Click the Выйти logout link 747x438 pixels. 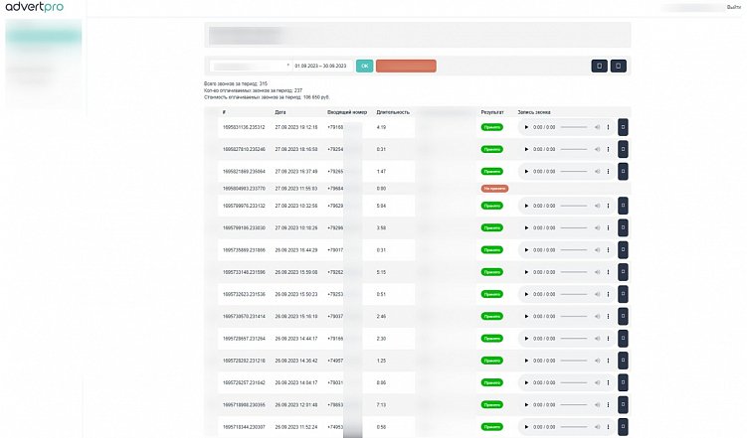(x=734, y=7)
